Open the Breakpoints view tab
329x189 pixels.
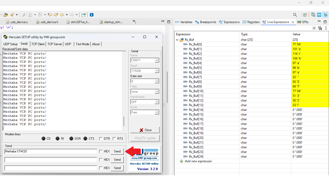pyautogui.click(x=206, y=22)
